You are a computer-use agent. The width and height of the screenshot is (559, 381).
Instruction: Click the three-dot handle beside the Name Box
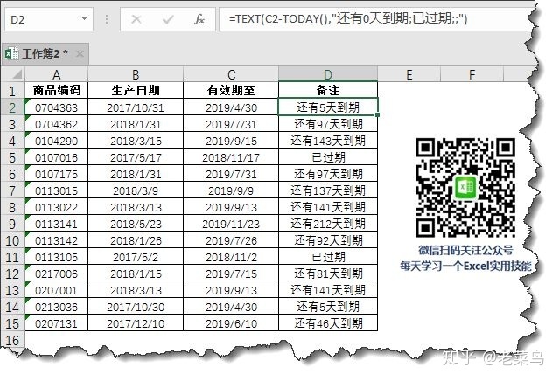pos(106,19)
